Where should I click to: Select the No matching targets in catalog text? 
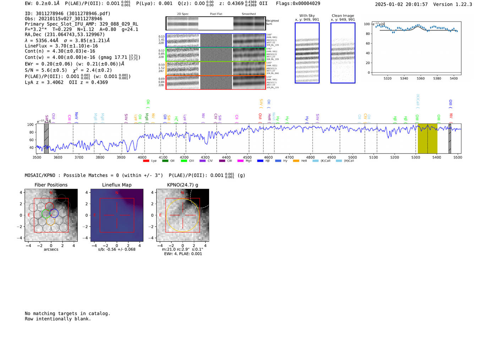click(x=67, y=314)
